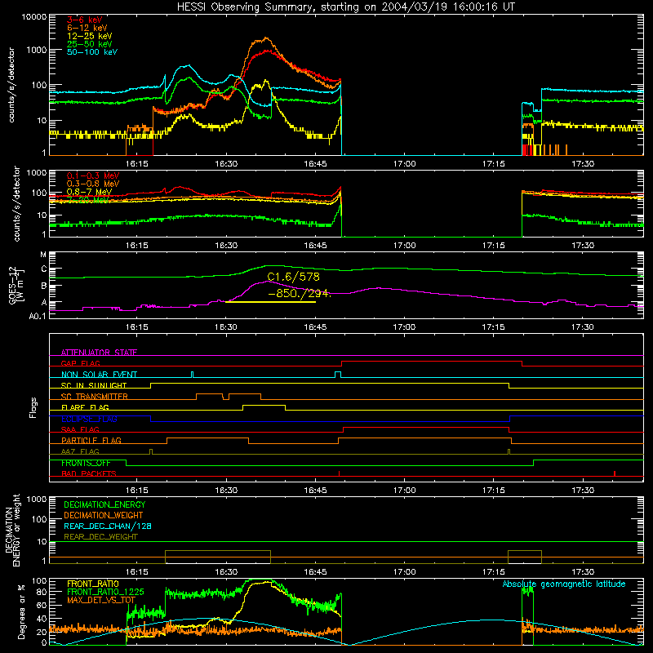Select the 3-6 keV legend label
Screen dimensions: 653x653
point(85,20)
